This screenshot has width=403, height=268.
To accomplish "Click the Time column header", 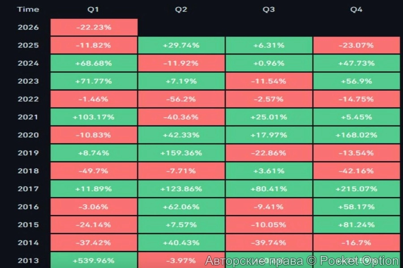I will click(28, 9).
